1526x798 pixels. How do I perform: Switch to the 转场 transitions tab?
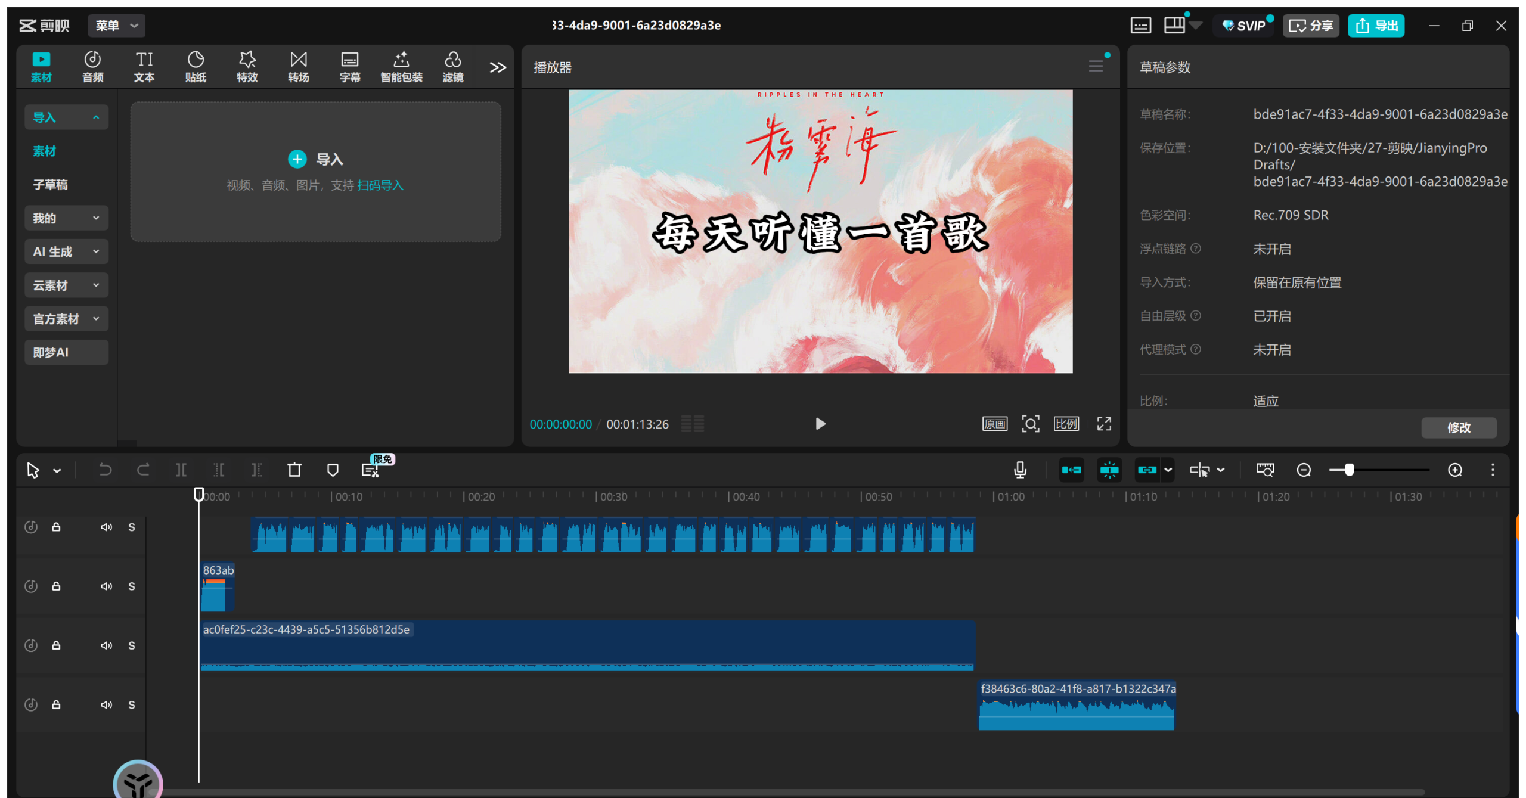tap(298, 66)
